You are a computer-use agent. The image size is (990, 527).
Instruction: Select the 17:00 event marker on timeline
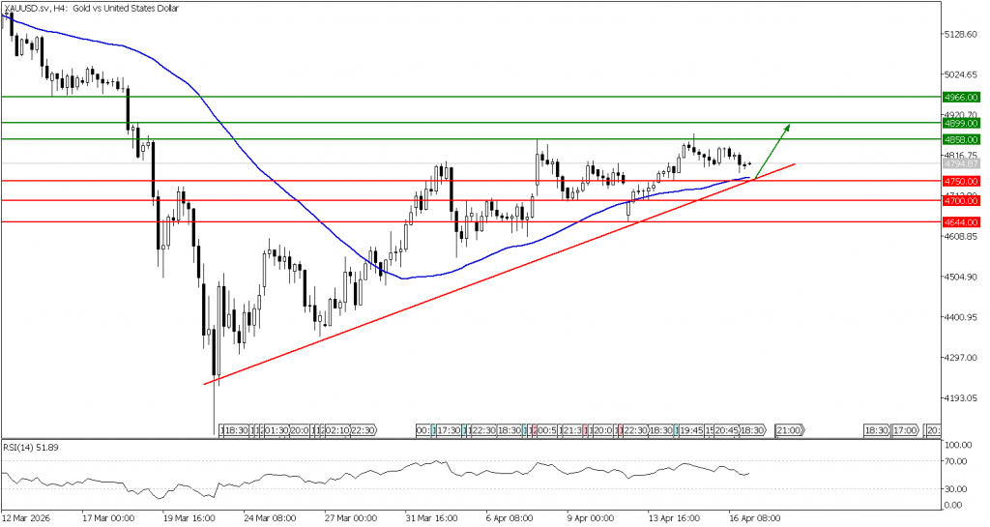(x=905, y=429)
